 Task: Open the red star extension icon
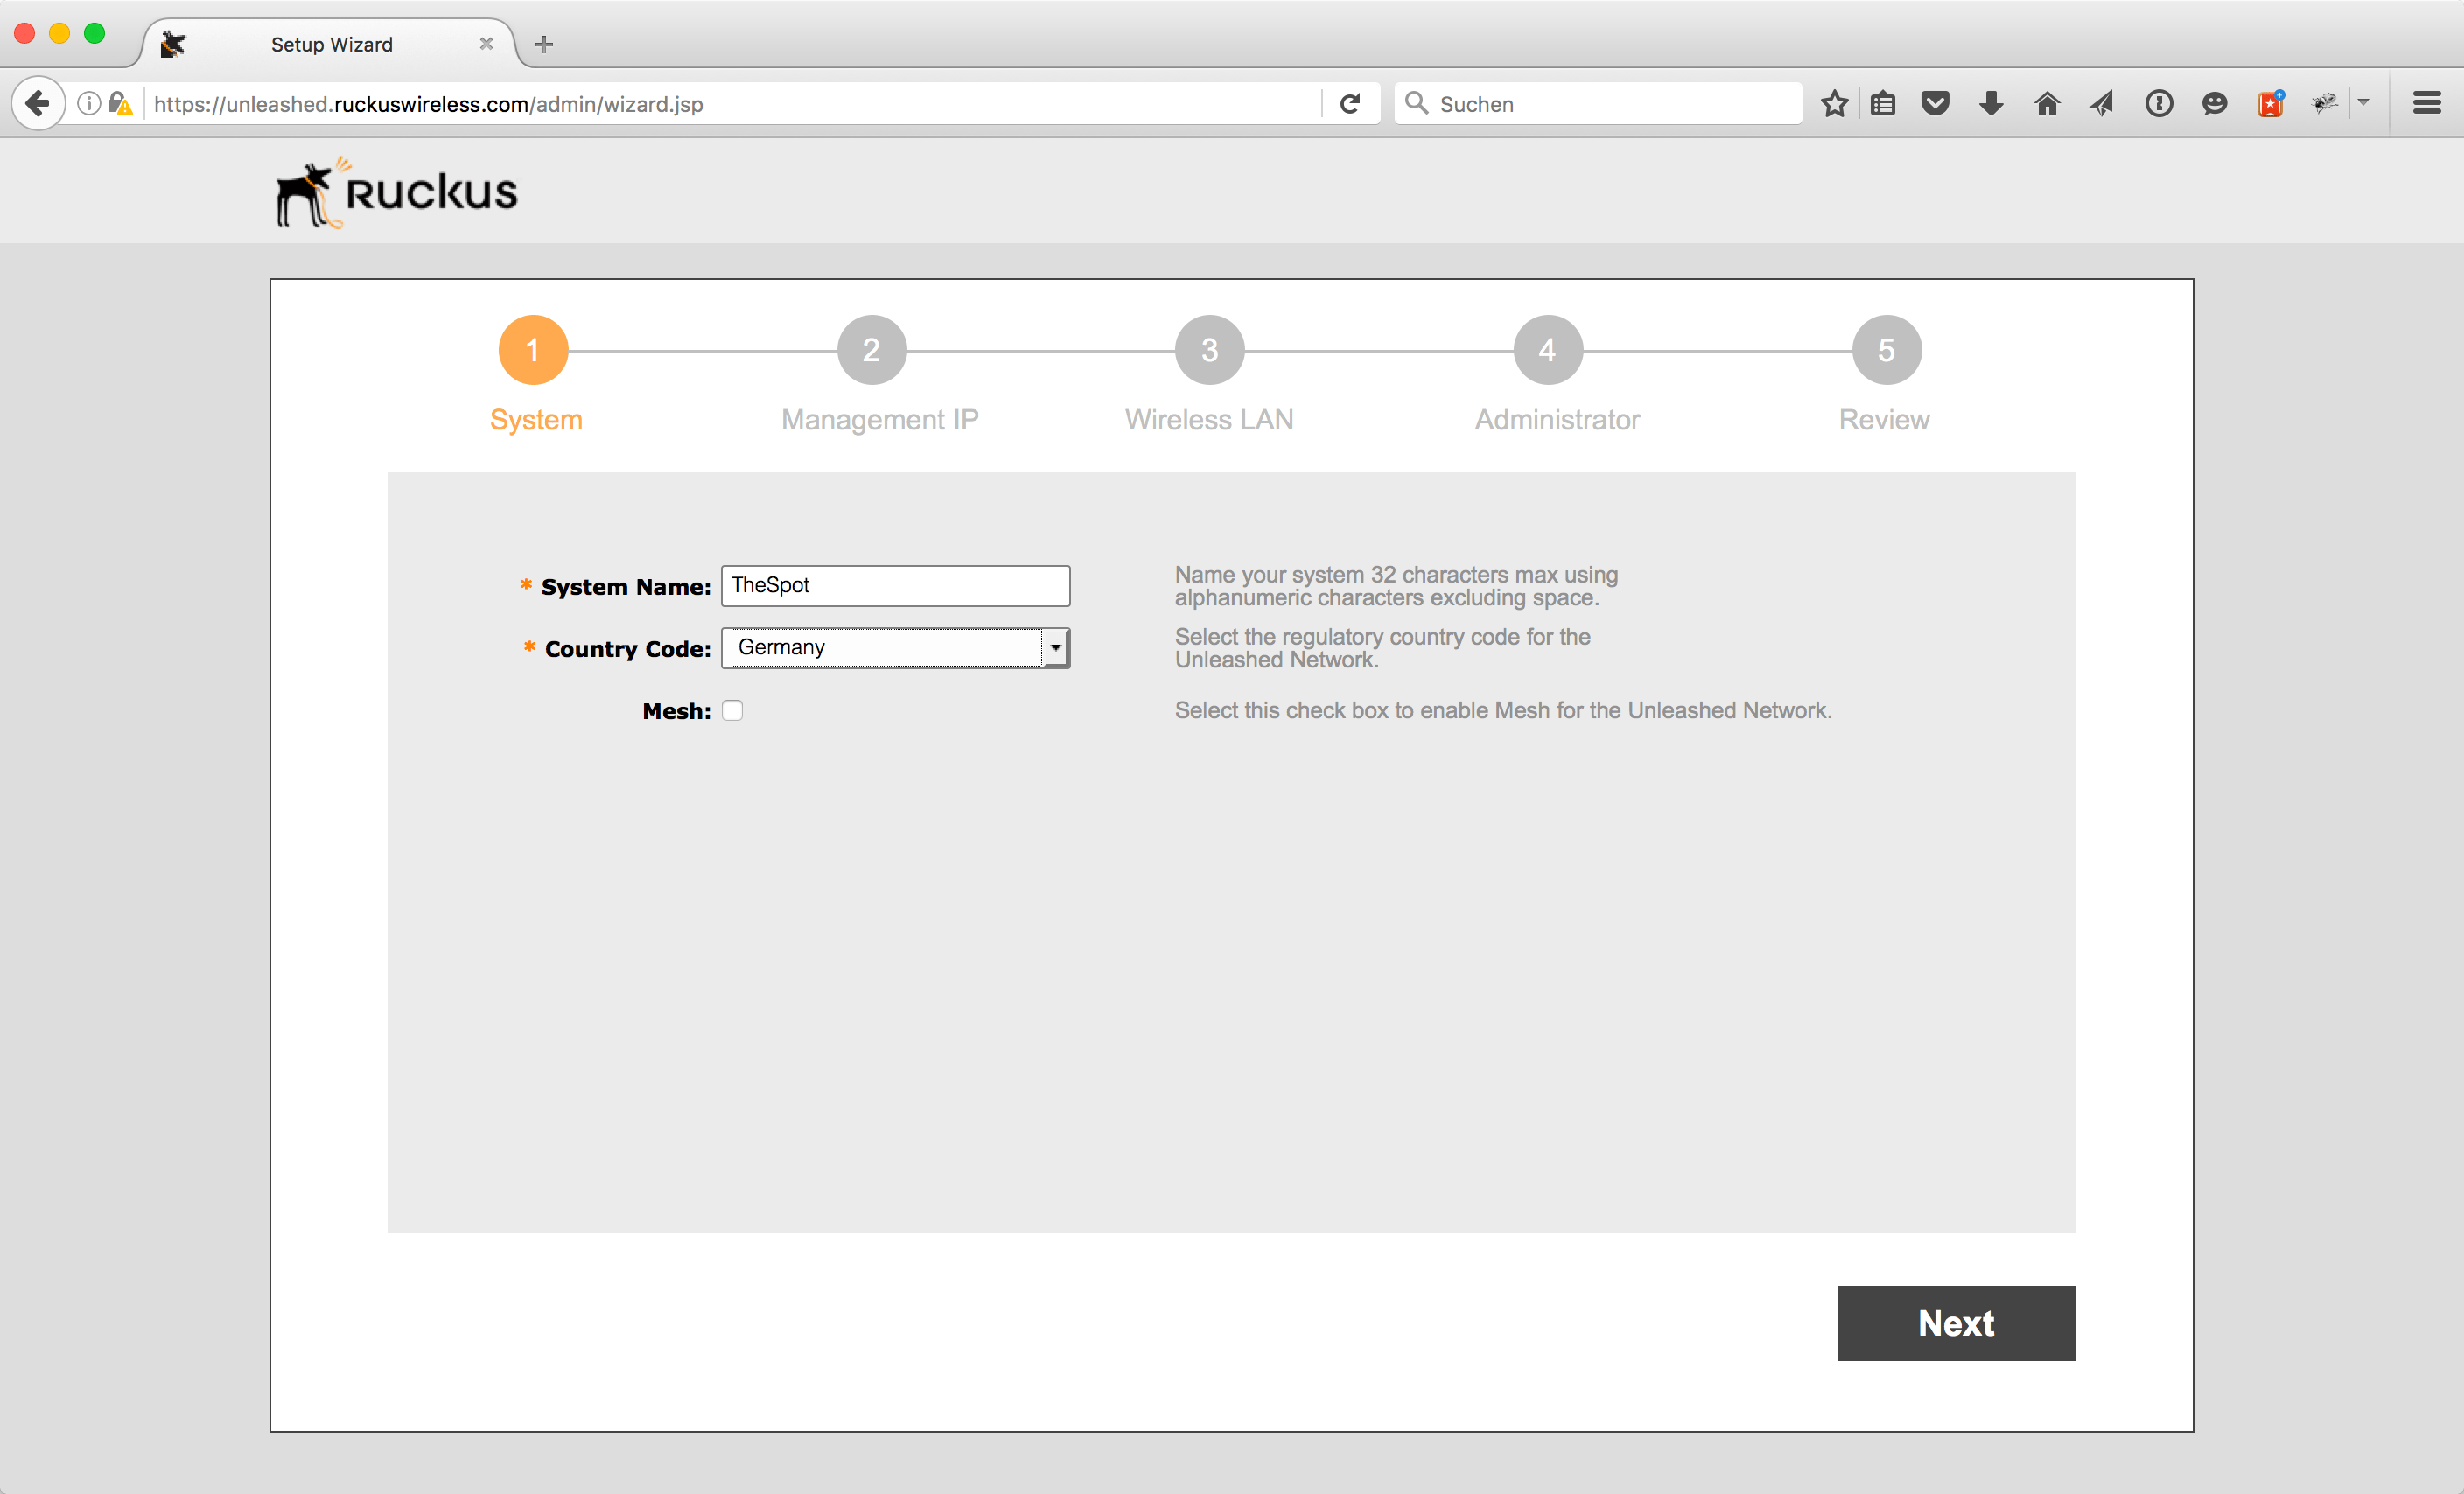pos(2270,103)
